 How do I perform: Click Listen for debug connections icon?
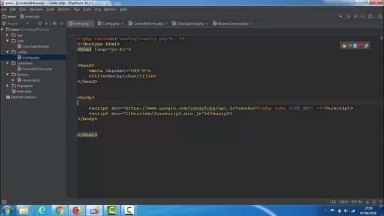coord(370,16)
